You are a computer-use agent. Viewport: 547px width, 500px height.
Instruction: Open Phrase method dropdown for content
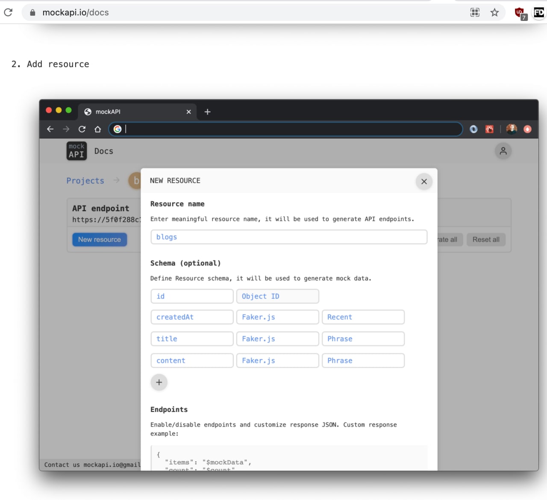(363, 361)
